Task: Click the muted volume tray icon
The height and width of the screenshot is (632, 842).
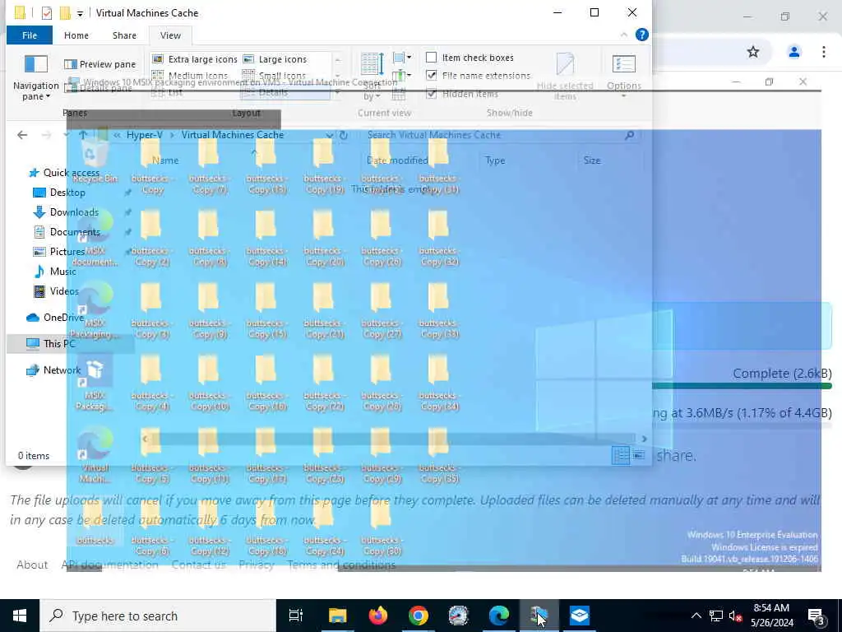Action: click(735, 616)
